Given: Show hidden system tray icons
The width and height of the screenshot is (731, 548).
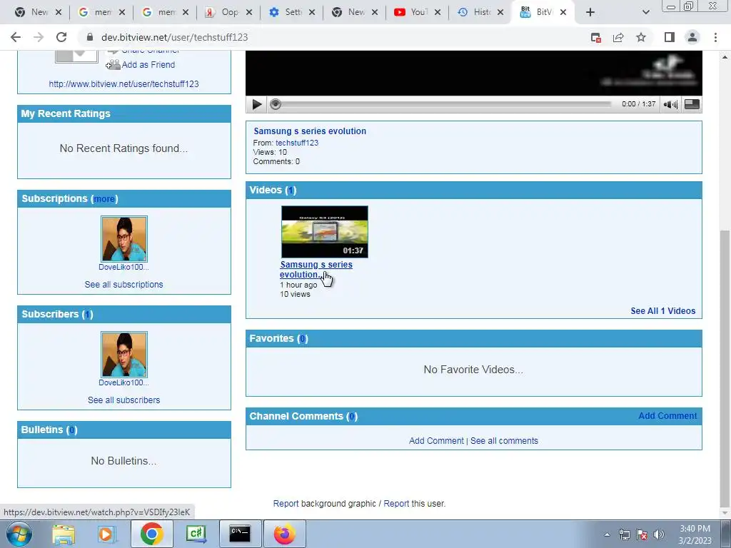Looking at the screenshot, I should 607,534.
